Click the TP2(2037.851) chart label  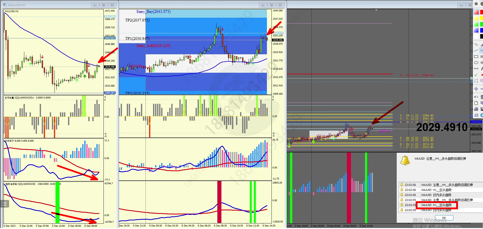point(137,20)
